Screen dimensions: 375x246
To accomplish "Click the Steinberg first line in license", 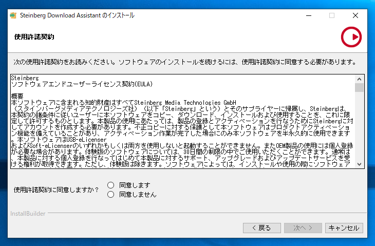I will pyautogui.click(x=25, y=78).
